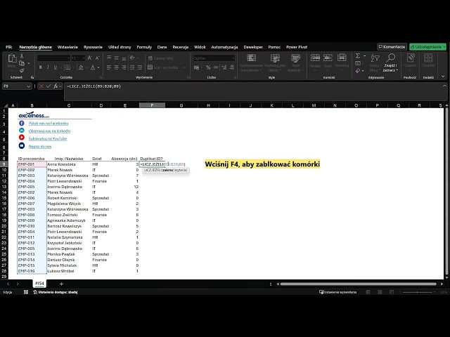450x337 pixels.
Task: Expand the formula bar with the chevron
Action: click(444, 86)
